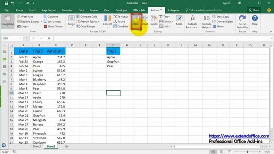274x154 pixels.
Task: Select cell G3 containing Grapfruit
Action: (113, 62)
